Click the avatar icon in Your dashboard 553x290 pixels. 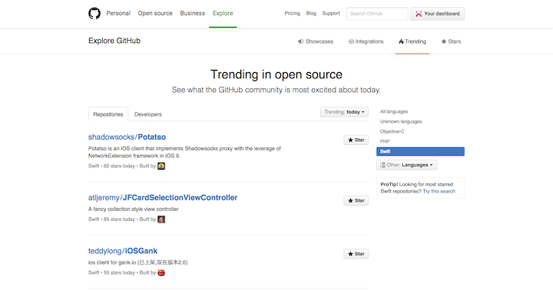(x=419, y=14)
